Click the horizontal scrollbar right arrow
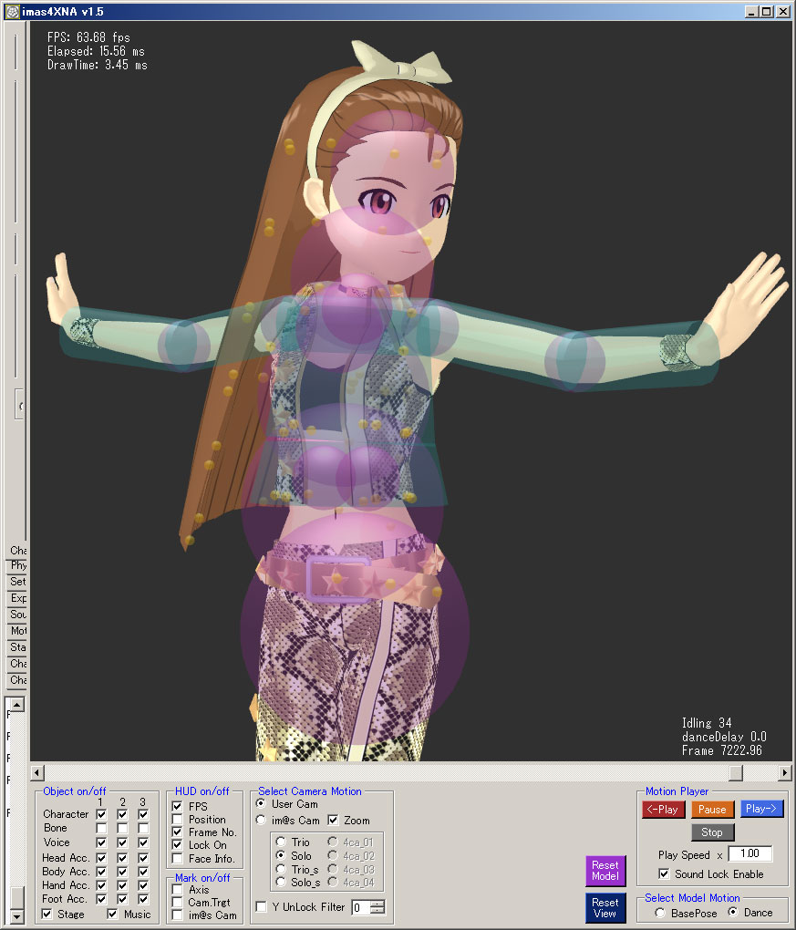796x930 pixels. 785,772
